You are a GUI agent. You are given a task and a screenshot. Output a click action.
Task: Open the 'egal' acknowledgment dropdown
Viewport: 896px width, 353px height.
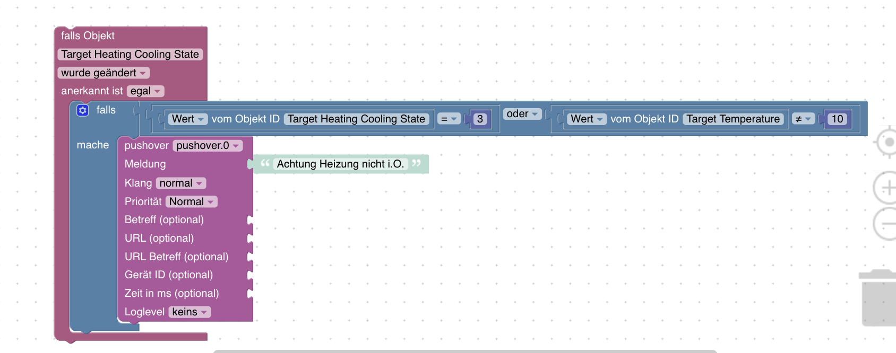(145, 91)
